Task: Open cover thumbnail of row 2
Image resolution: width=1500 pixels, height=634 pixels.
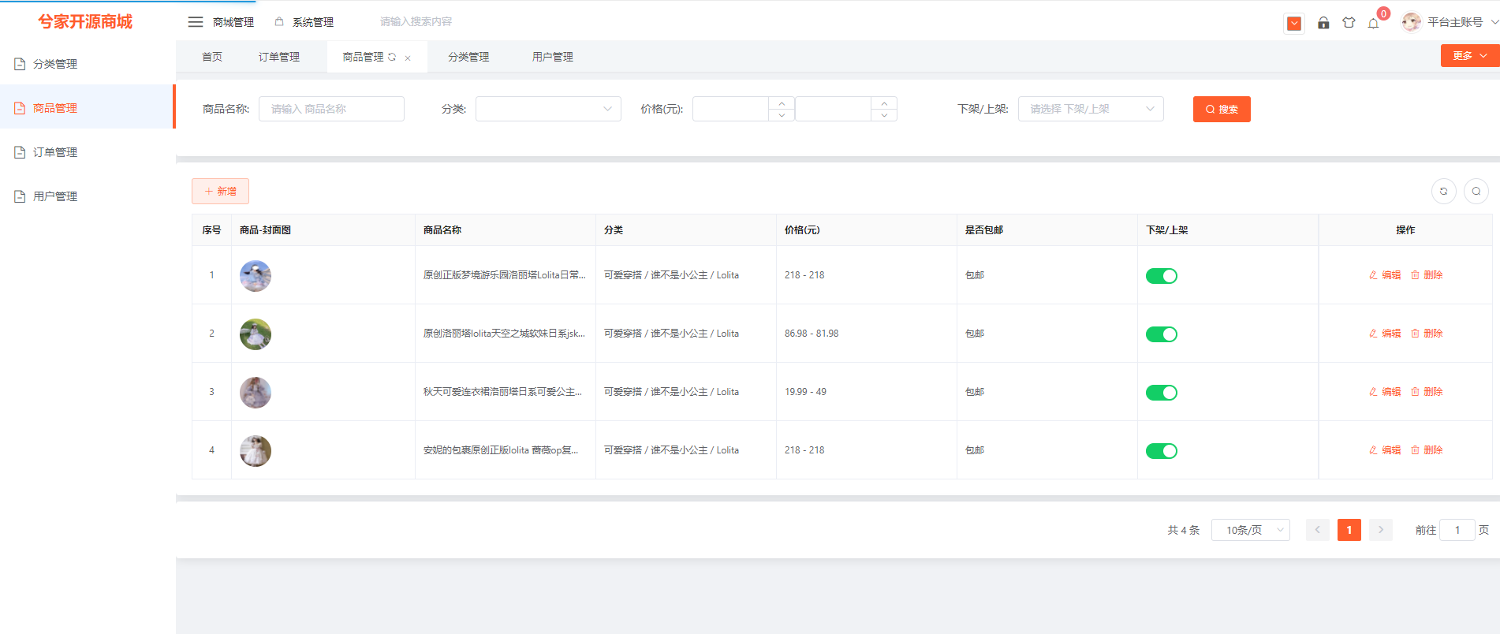Action: (256, 334)
